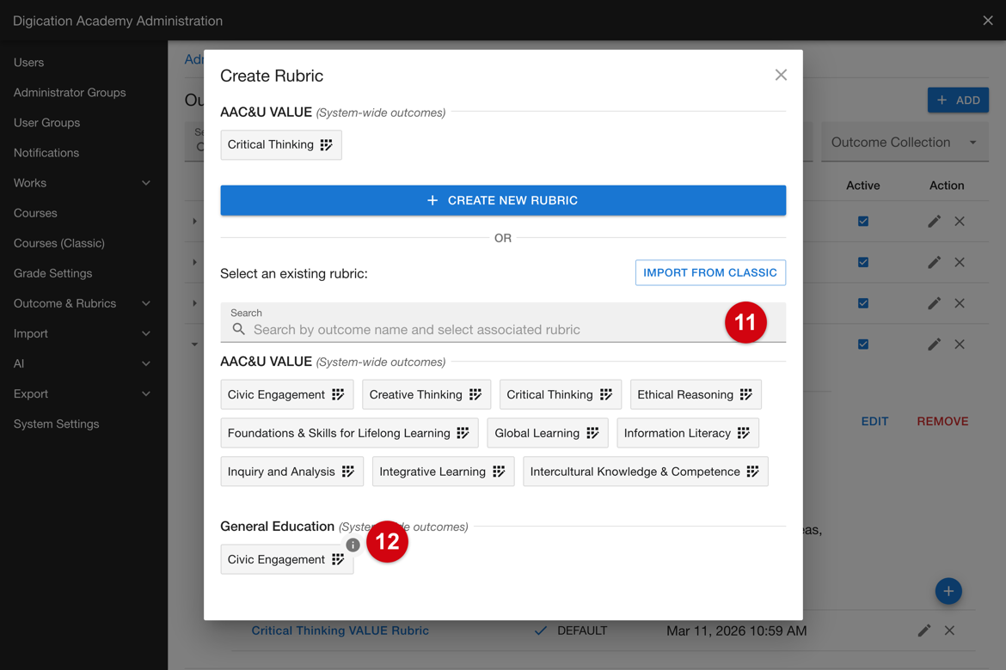Expand the Export sidebar section
This screenshot has height=670, width=1006.
click(x=145, y=393)
